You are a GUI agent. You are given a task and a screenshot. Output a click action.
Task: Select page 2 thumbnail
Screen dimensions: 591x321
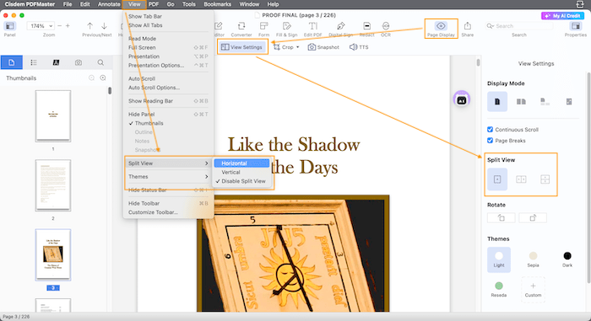53,185
